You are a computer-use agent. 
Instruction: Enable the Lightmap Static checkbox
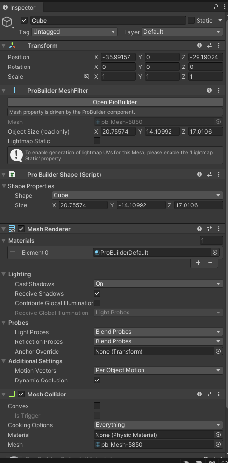(x=97, y=141)
